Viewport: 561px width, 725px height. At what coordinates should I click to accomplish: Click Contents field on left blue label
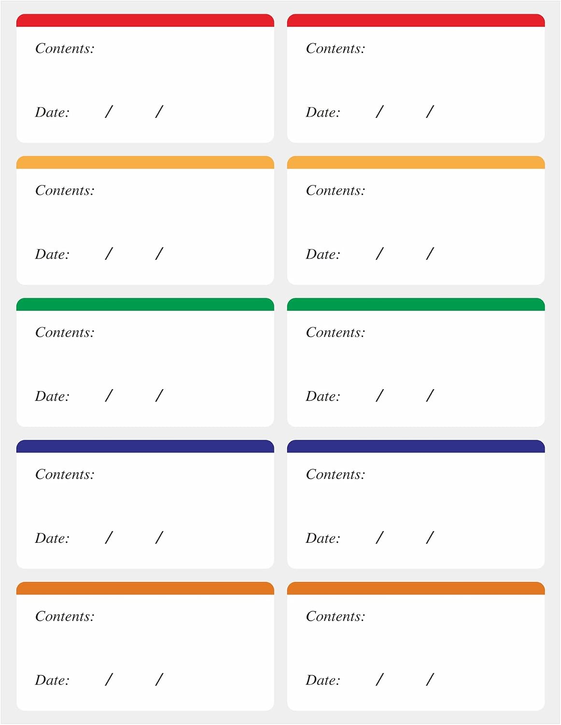65,474
